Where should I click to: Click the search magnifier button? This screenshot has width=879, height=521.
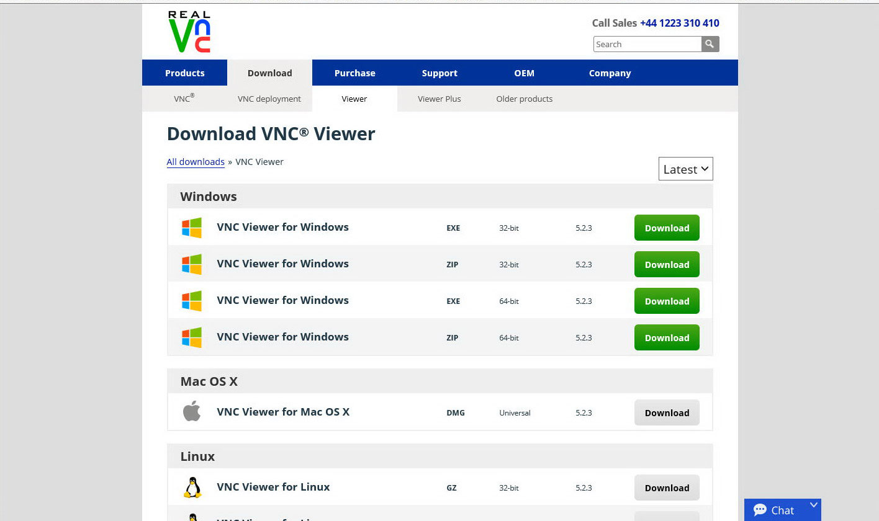(710, 44)
